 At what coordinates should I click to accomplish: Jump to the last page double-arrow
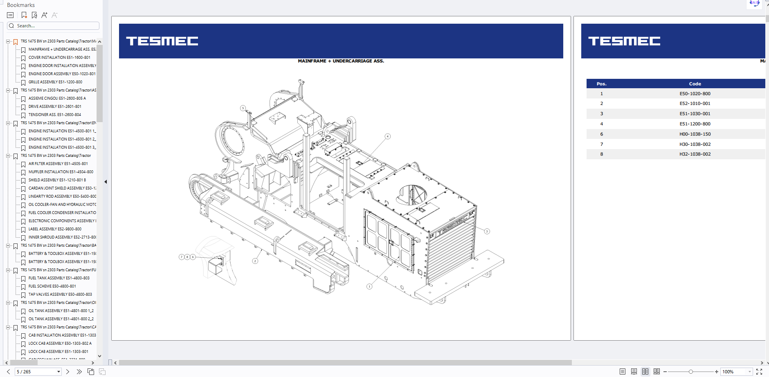[79, 372]
